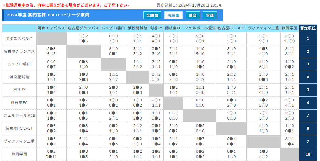This screenshot has width=320, height=161.
Task: Click the 藤枝東FC column header
Action: (173, 28)
